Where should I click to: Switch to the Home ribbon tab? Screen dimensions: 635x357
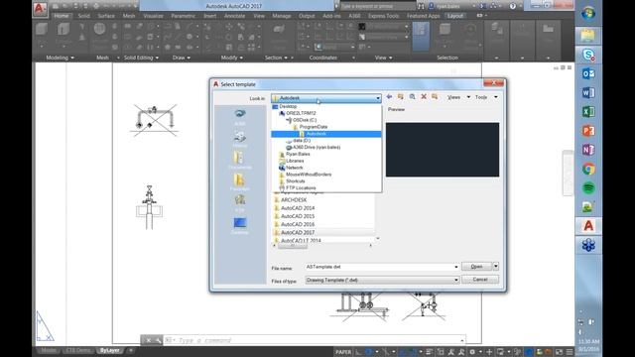[x=62, y=16]
